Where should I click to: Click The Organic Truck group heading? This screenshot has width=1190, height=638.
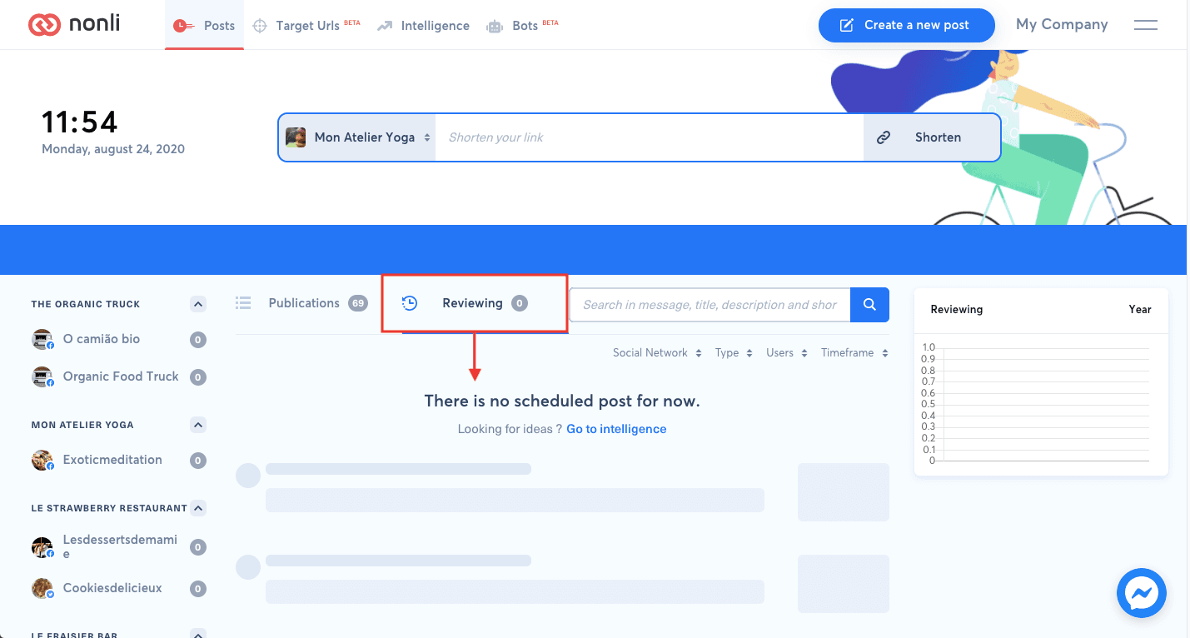click(86, 304)
